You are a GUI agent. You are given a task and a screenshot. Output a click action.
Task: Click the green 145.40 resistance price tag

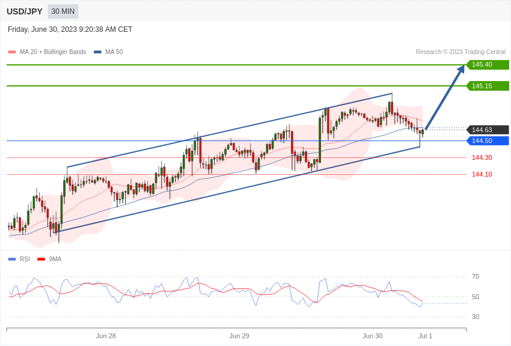[488, 64]
